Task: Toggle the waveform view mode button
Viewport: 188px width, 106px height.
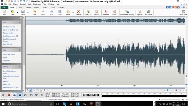Action: [x=31, y=90]
